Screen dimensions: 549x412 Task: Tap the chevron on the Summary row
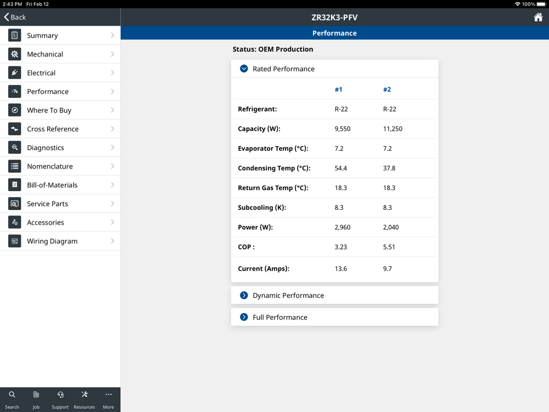coord(113,35)
